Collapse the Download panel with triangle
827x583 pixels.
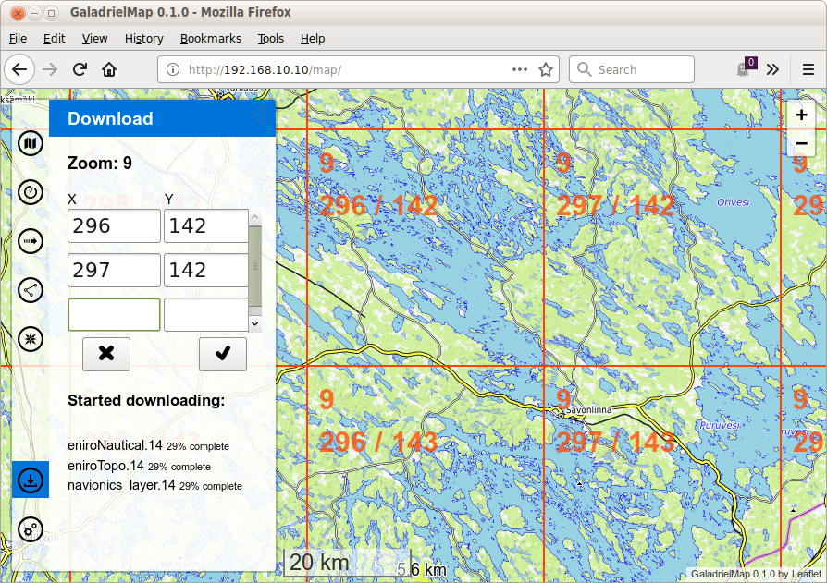tap(257, 115)
